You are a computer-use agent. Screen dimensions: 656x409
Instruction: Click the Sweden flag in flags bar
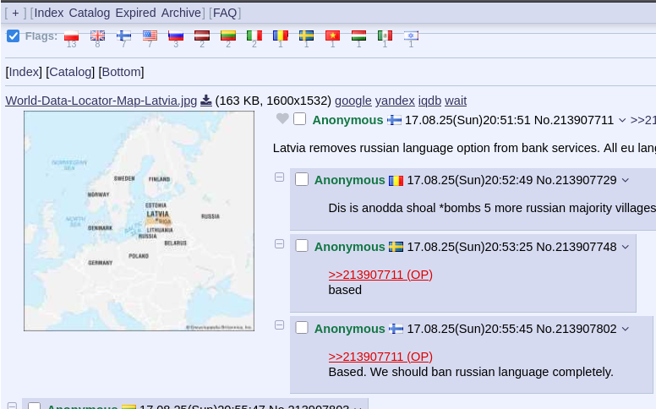tap(306, 36)
